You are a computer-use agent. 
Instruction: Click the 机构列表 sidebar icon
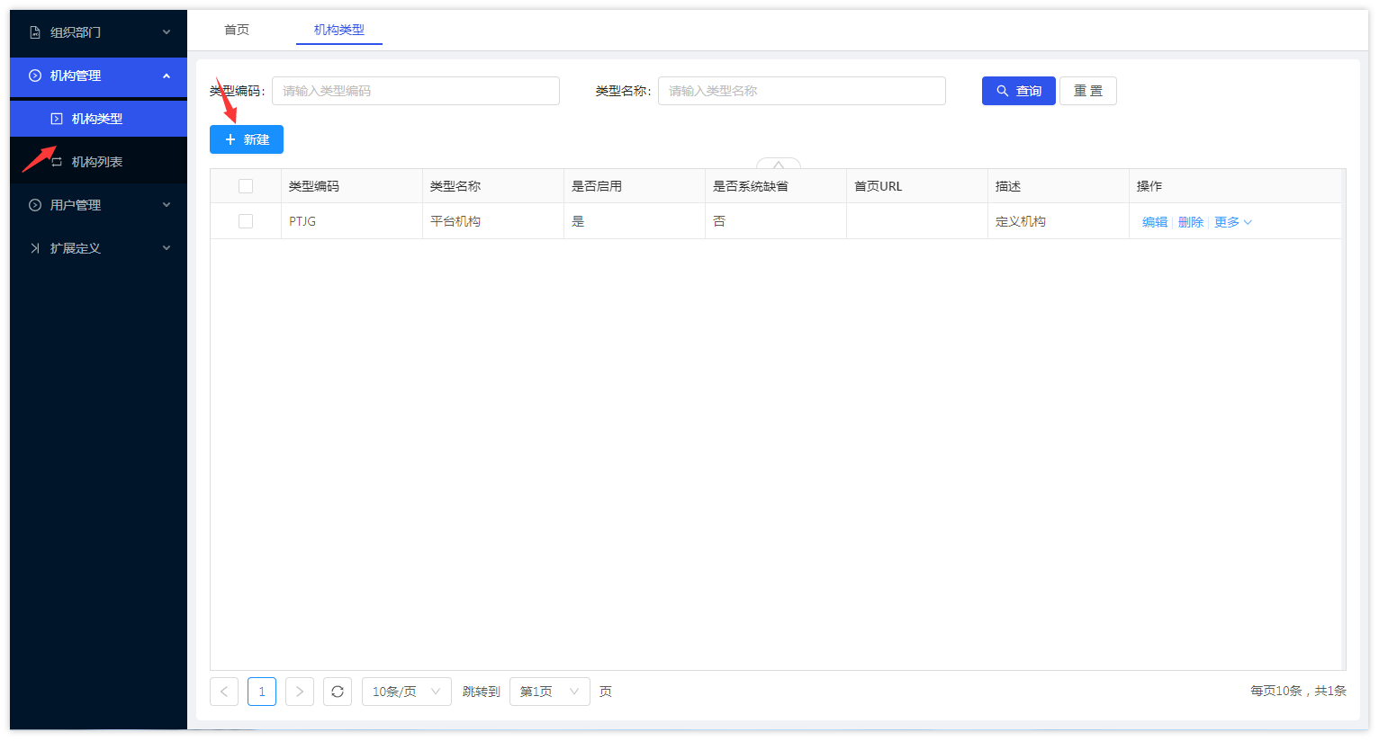point(57,162)
